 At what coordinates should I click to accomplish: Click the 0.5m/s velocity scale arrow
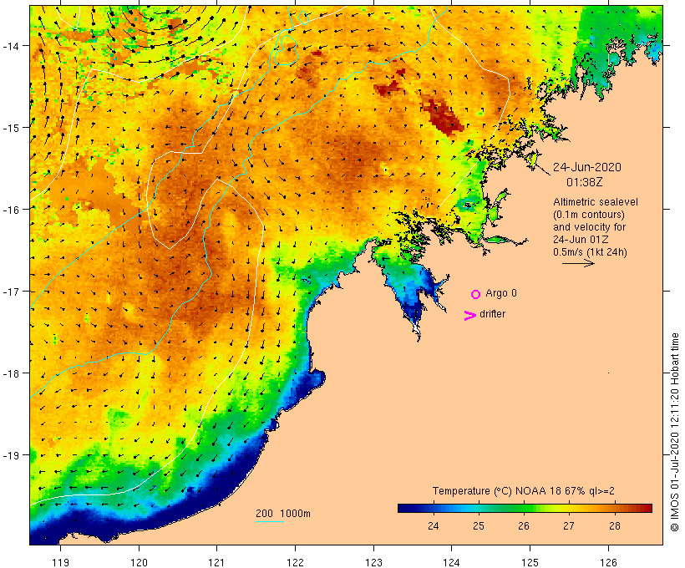tap(578, 263)
